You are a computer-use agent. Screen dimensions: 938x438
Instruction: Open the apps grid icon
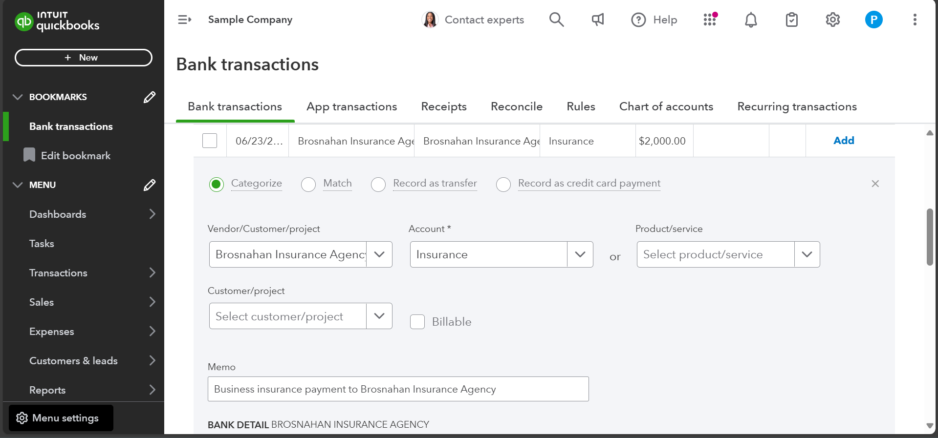point(710,20)
